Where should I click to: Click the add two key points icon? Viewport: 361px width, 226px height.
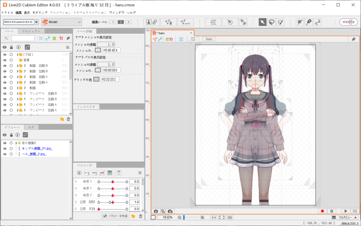(x=87, y=173)
